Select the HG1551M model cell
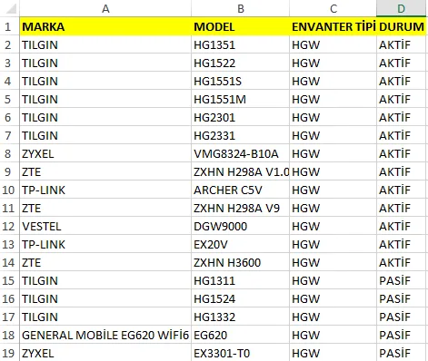 point(241,99)
